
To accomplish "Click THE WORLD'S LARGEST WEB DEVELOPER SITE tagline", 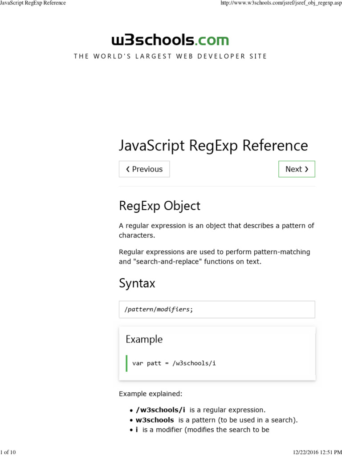I will [x=171, y=56].
